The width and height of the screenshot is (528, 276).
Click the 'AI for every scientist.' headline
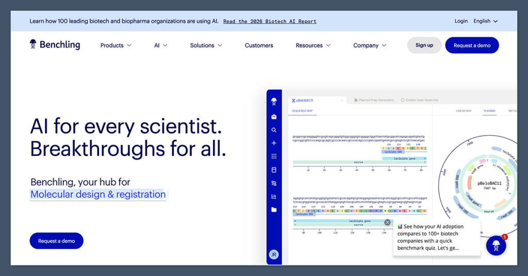coord(126,126)
